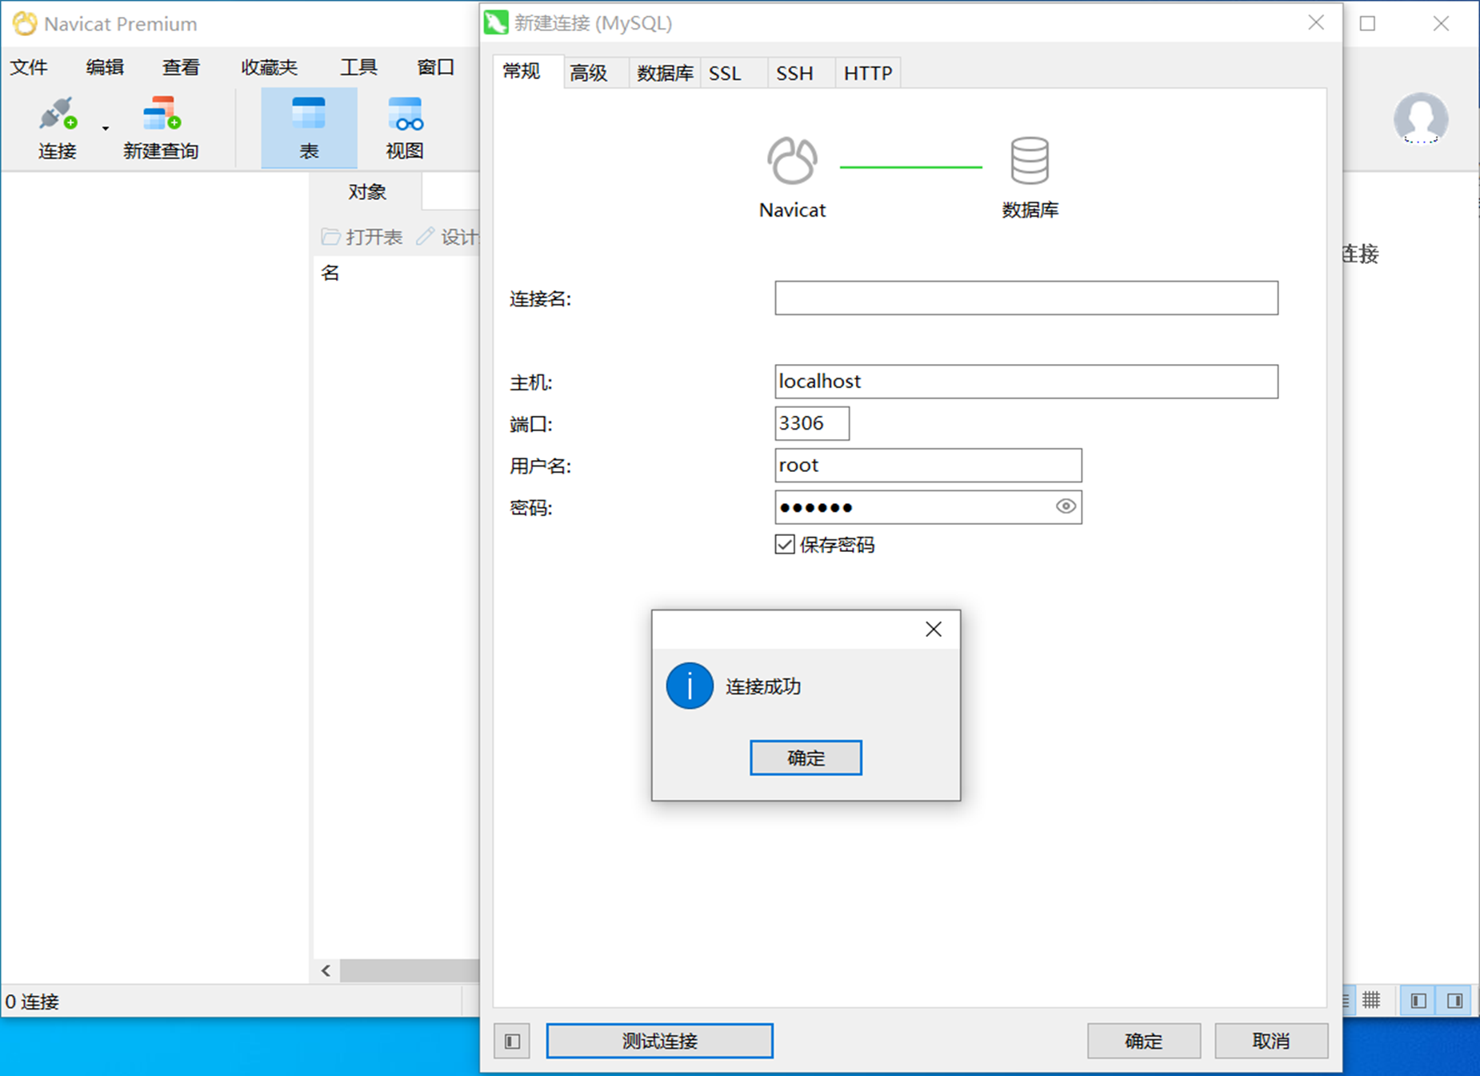The image size is (1480, 1076).
Task: Click the 主机 localhost field
Action: pyautogui.click(x=1026, y=382)
